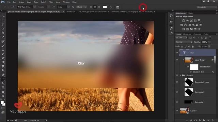
Task: Open the Opacity slider dropdown
Action: tap(209, 42)
